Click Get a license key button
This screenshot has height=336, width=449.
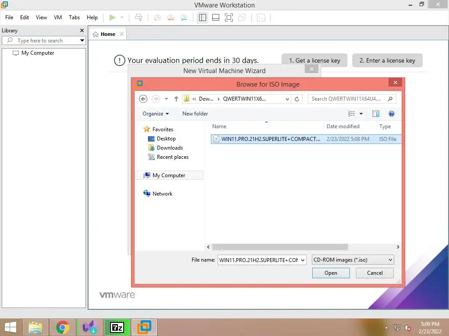(x=314, y=60)
